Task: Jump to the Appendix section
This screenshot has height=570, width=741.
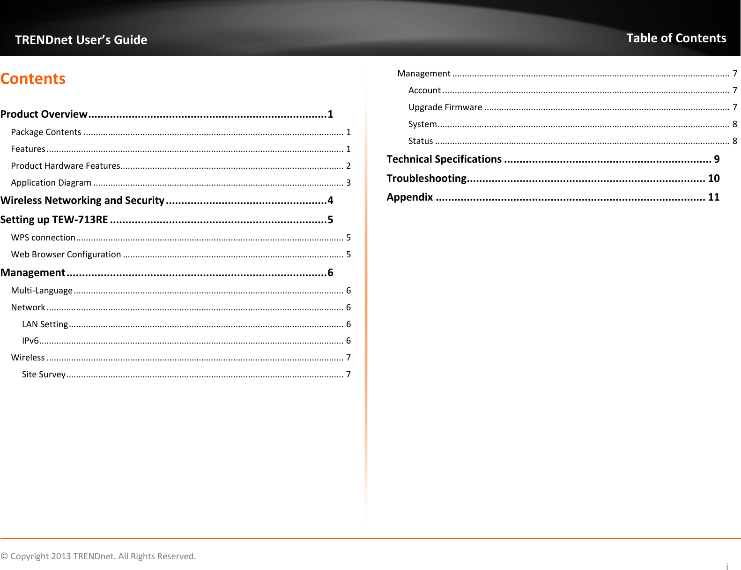Action: (x=553, y=197)
